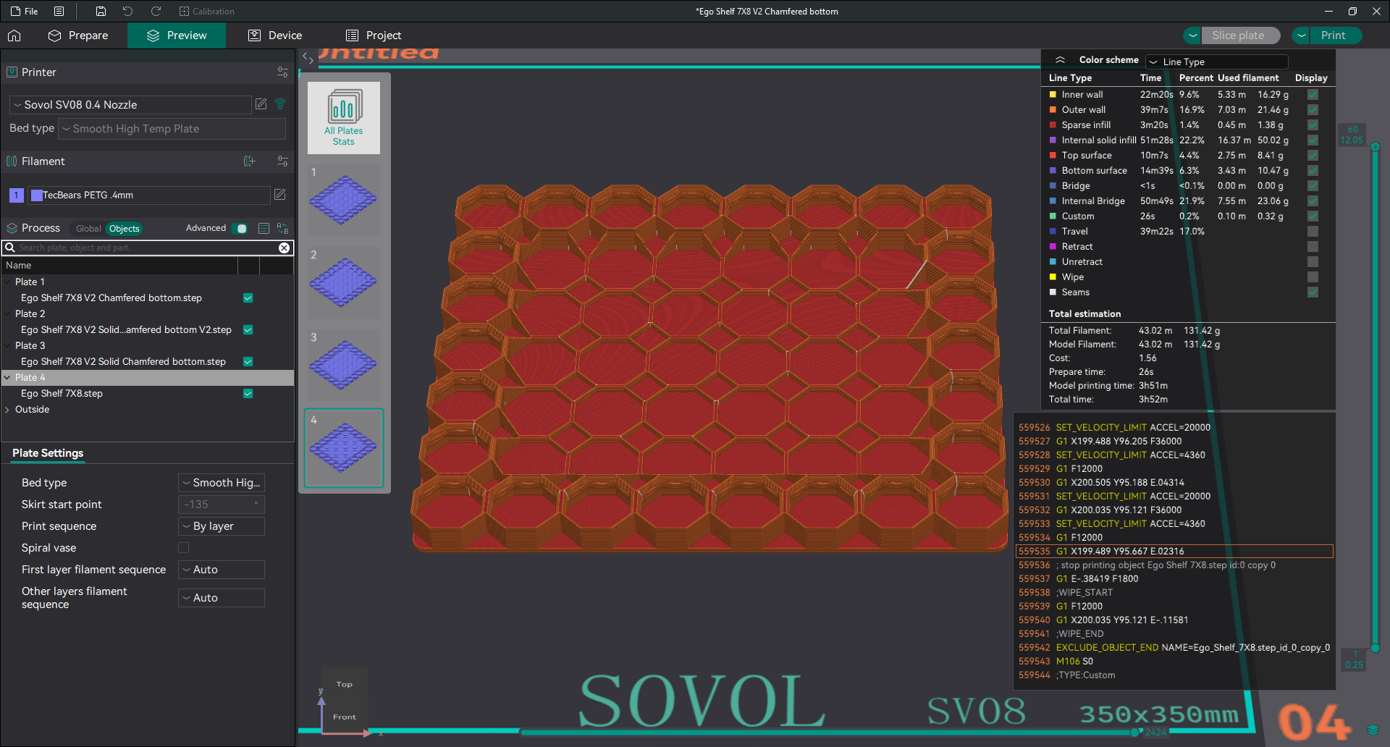Open First layer filament sequence dropdown
This screenshot has height=747, width=1390.
(x=222, y=570)
